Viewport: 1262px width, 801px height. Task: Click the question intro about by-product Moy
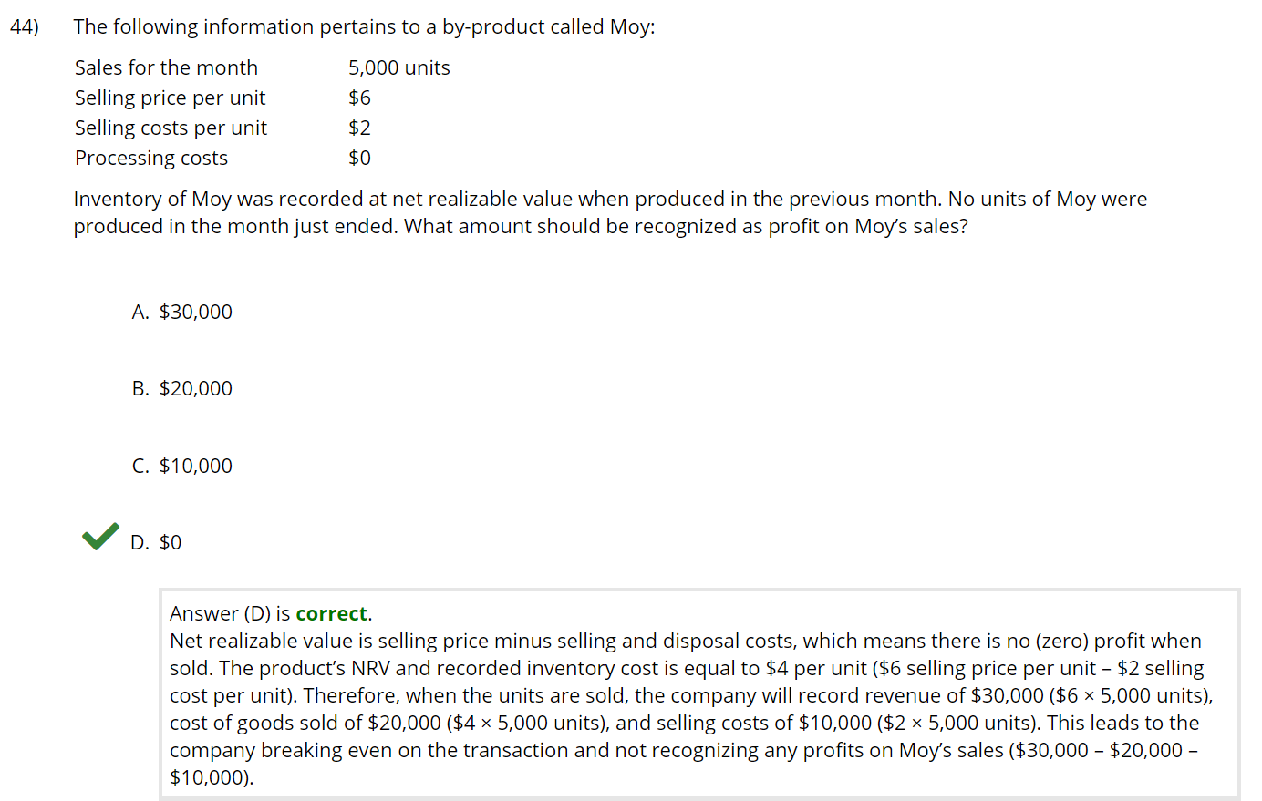[364, 26]
